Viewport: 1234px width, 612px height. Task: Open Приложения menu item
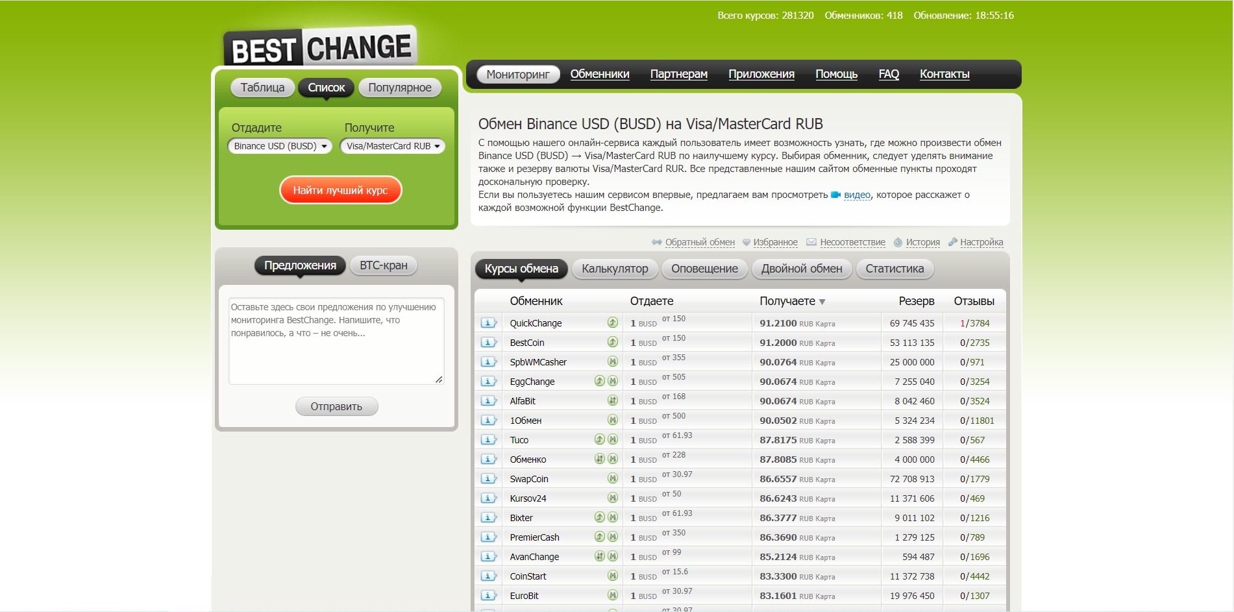(x=761, y=74)
